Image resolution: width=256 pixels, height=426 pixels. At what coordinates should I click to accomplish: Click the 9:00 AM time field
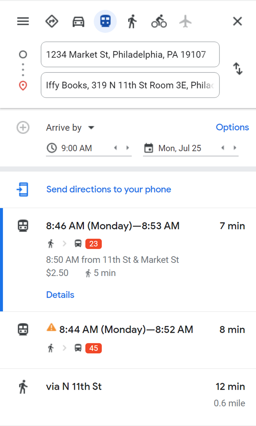tap(77, 148)
